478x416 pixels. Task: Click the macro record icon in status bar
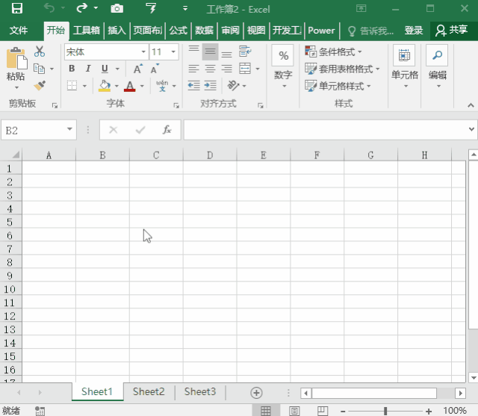point(40,411)
